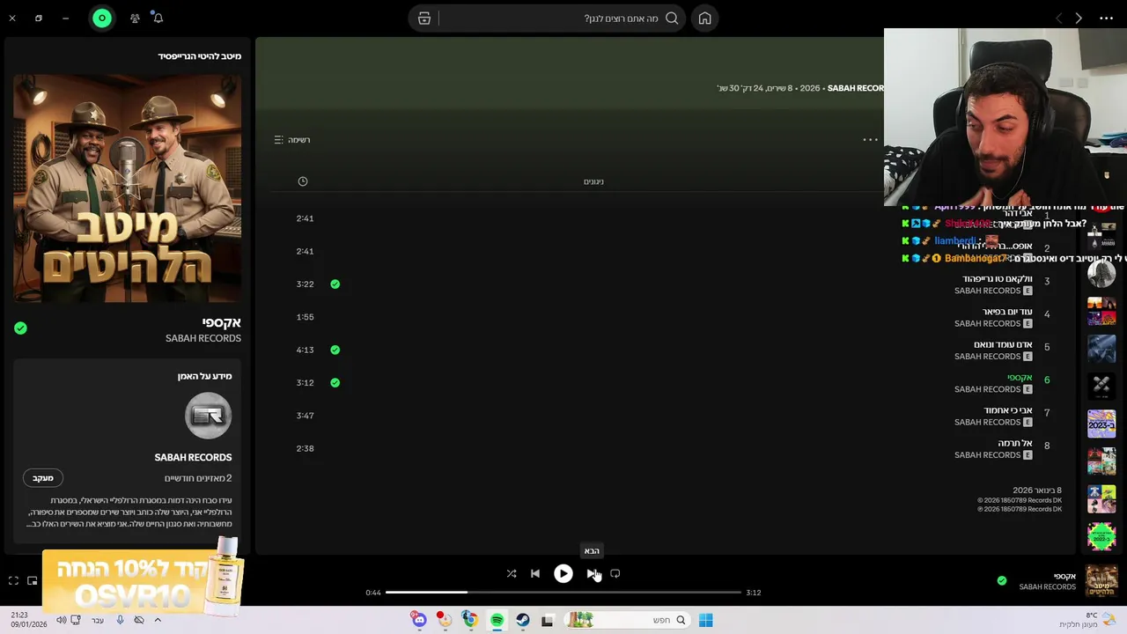Sort by the duration clock header
This screenshot has height=634, width=1127.
[303, 181]
